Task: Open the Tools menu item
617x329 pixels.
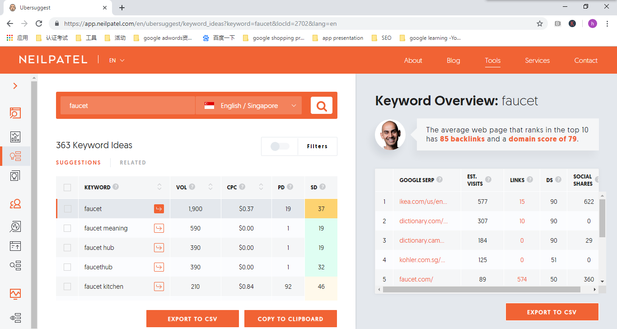Action: (x=493, y=61)
